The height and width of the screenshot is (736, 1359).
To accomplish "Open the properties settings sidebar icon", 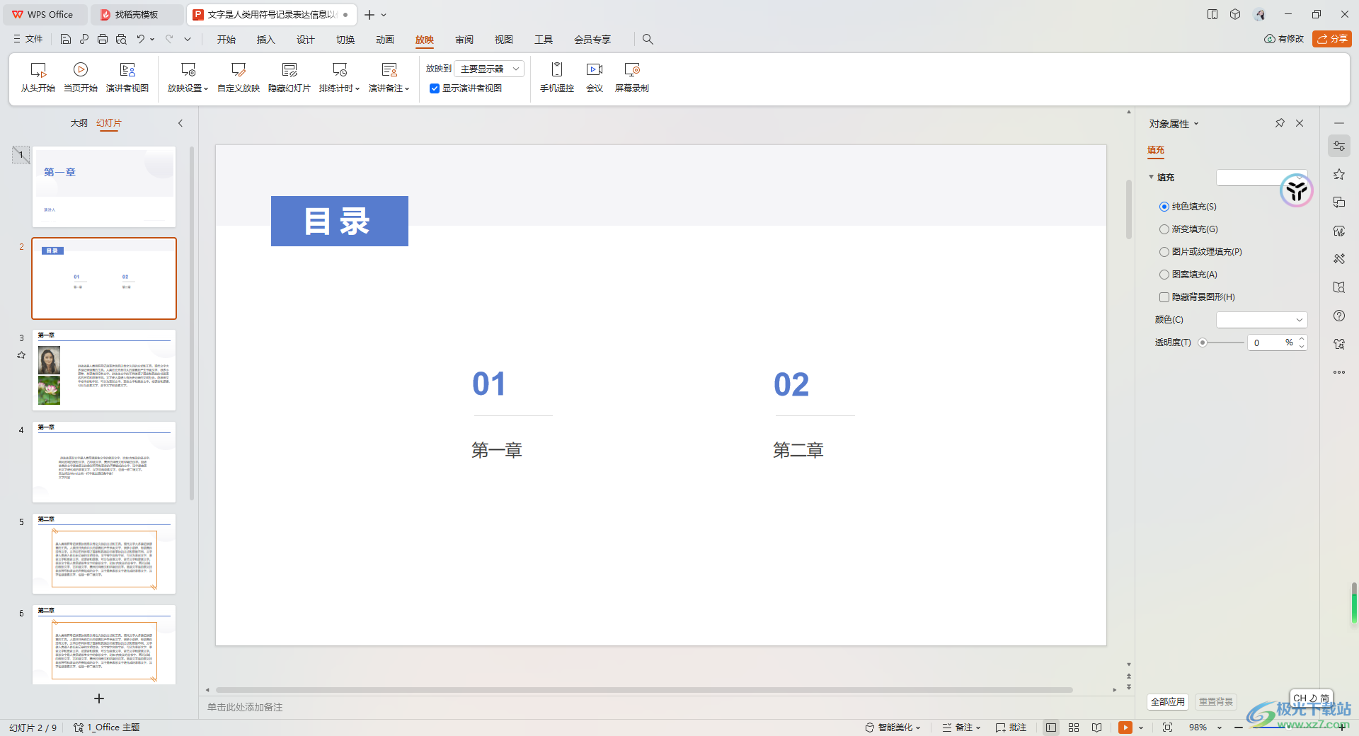I will 1339,146.
